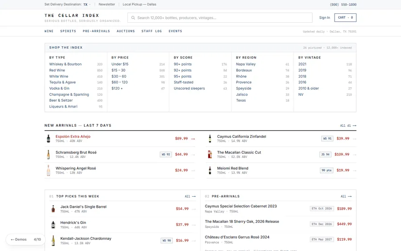Screen dimensions: 401x251
Task: Open the Staff Log menu item
Action: [x=151, y=31]
